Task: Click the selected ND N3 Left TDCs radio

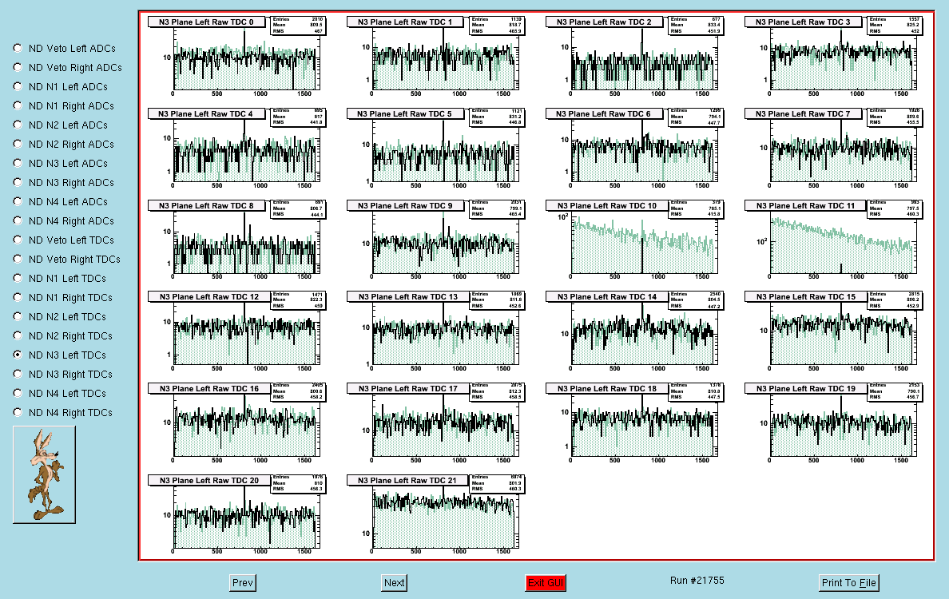Action: coord(18,355)
